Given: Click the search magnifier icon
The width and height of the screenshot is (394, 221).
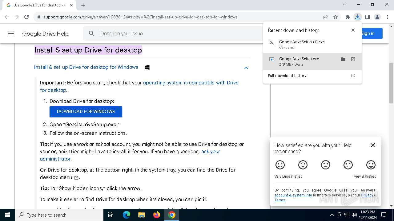Looking at the screenshot, I should pyautogui.click(x=91, y=33).
